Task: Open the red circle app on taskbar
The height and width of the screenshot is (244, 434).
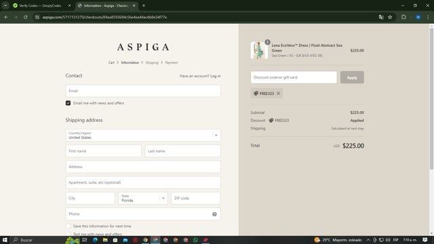Action: click(136, 240)
